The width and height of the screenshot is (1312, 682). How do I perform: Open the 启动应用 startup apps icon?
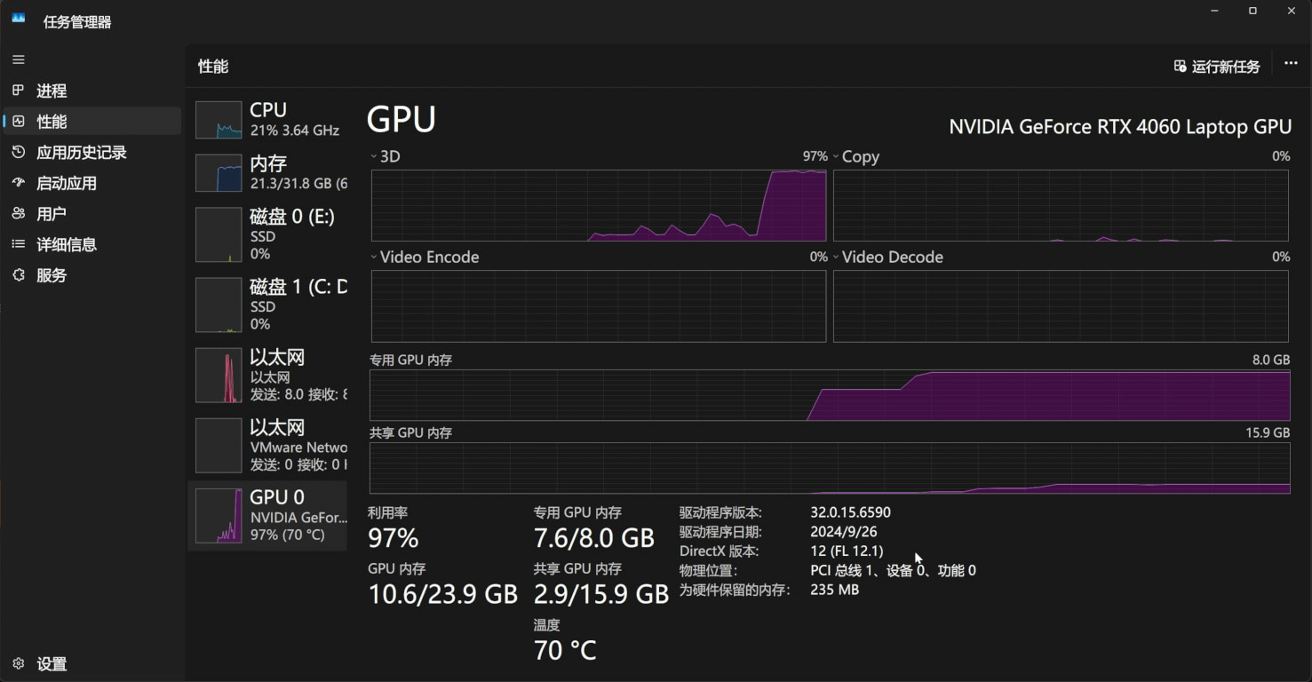[19, 183]
